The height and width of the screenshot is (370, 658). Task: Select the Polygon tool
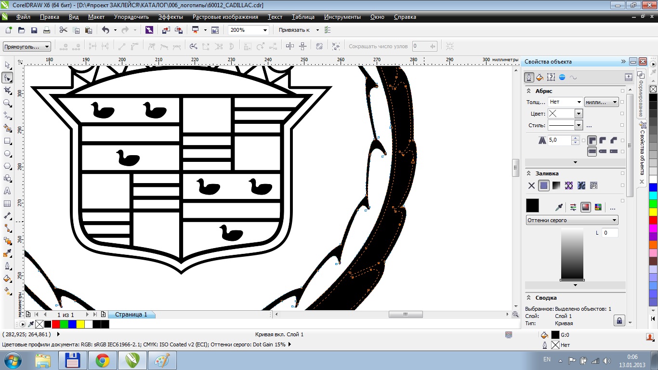(7, 166)
